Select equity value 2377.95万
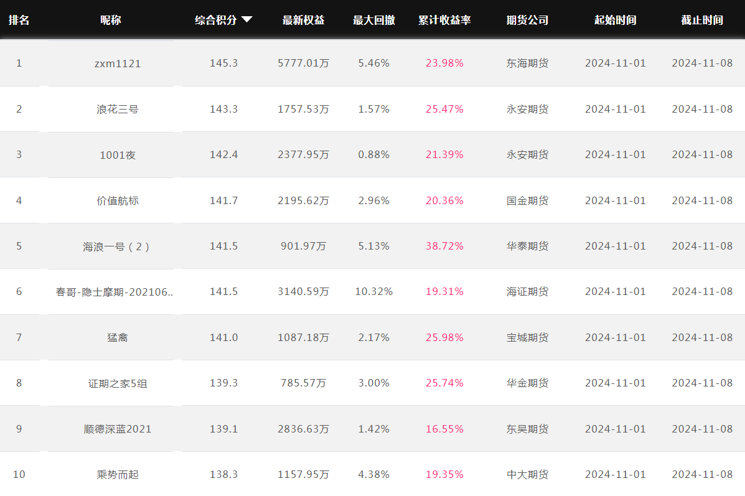Image resolution: width=745 pixels, height=496 pixels. tap(303, 155)
